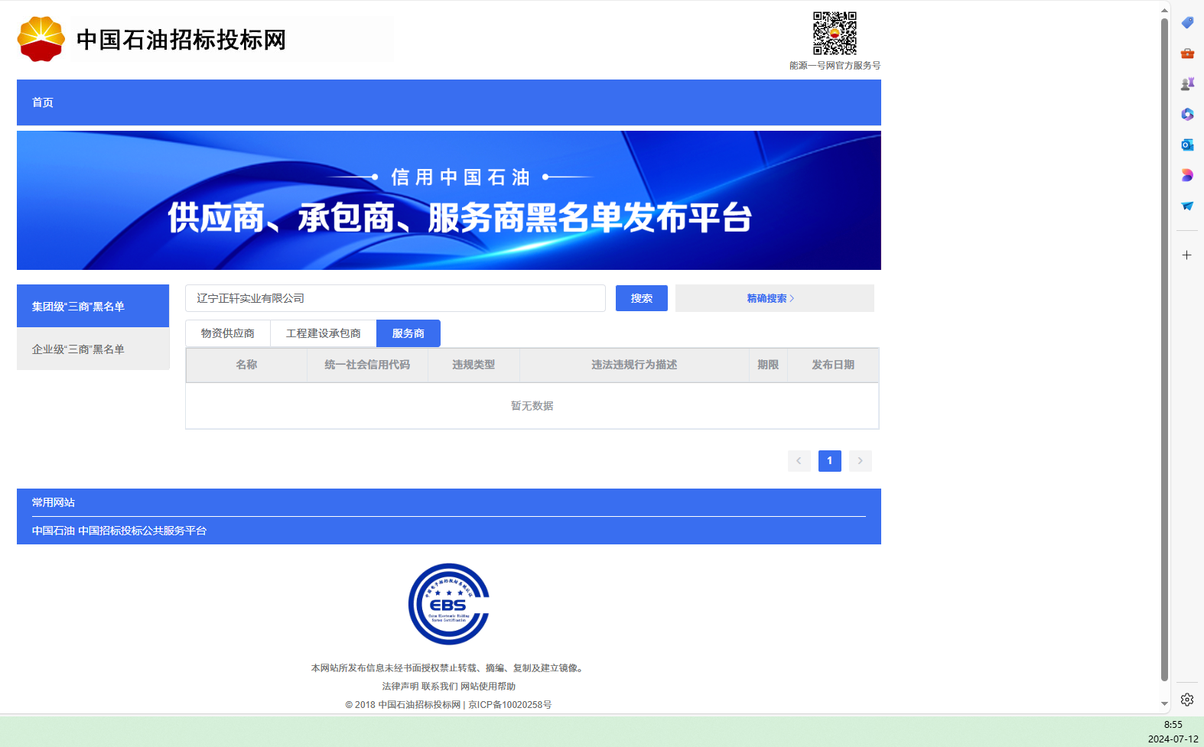This screenshot has height=747, width=1204.
Task: Focus the company name search field
Action: tap(395, 298)
